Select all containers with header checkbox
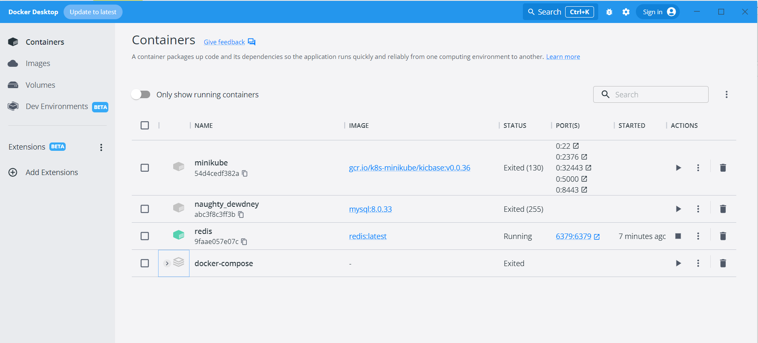 [145, 125]
